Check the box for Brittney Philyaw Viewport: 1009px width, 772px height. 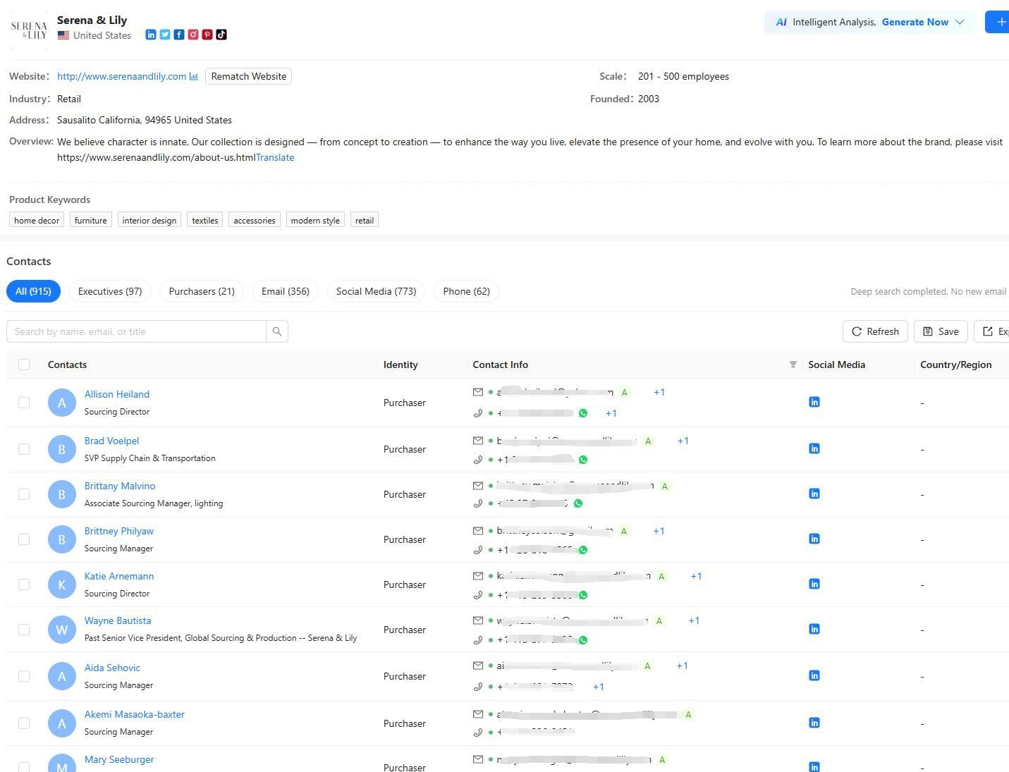pyautogui.click(x=24, y=539)
